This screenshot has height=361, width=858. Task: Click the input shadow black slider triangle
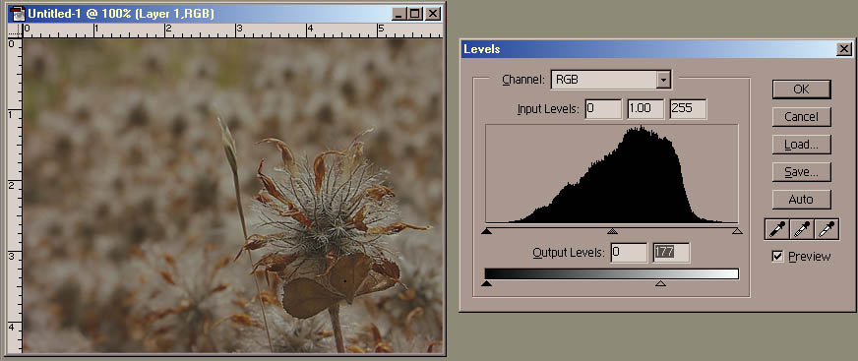(x=486, y=231)
